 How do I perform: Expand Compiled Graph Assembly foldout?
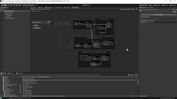[140, 21]
